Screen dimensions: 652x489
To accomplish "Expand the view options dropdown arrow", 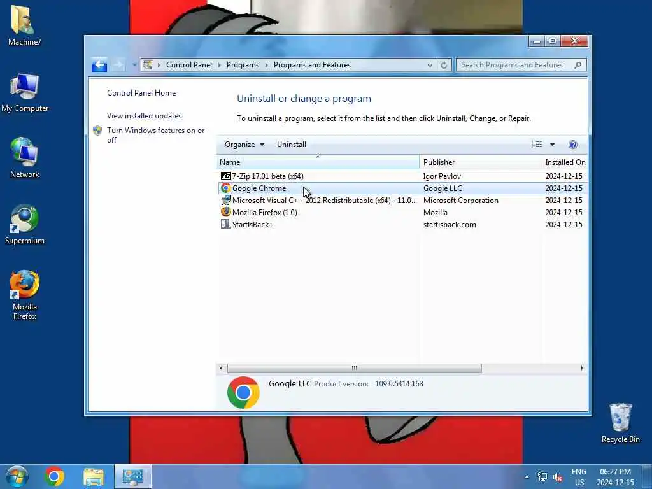I will [x=552, y=145].
